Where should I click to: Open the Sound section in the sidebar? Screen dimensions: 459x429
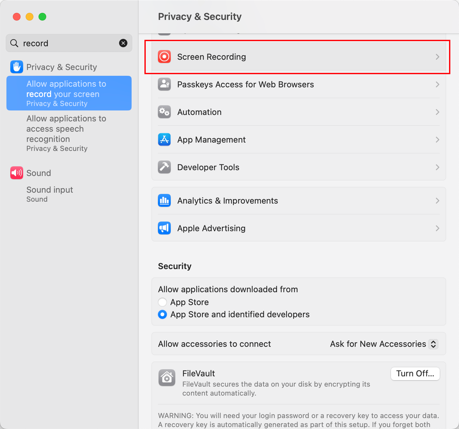point(39,173)
